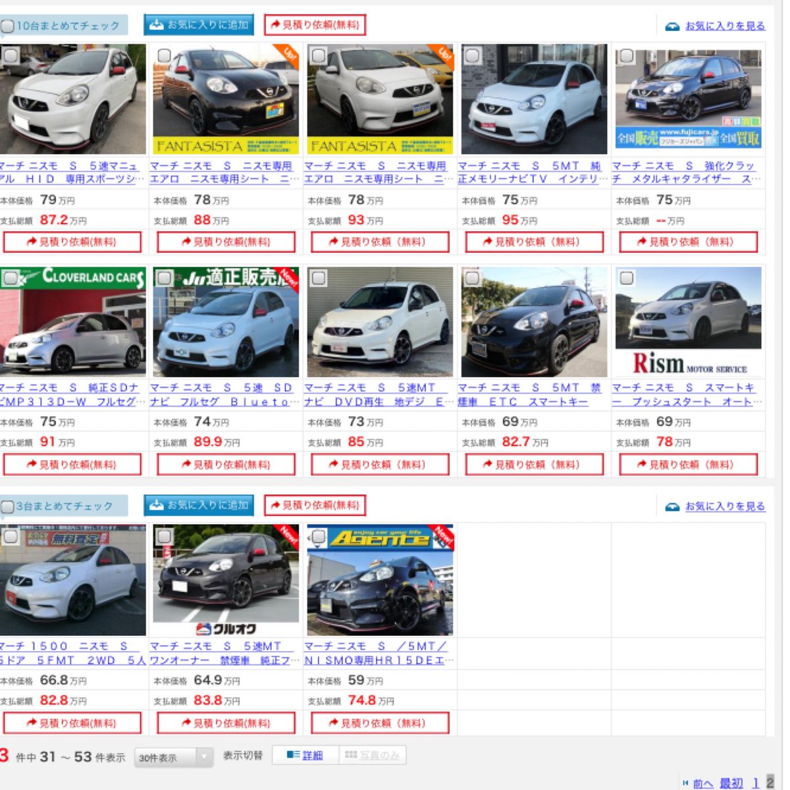The width and height of the screenshot is (790, 790).
Task: Request estimate for the 74.8万円 total car
Action: click(380, 723)
